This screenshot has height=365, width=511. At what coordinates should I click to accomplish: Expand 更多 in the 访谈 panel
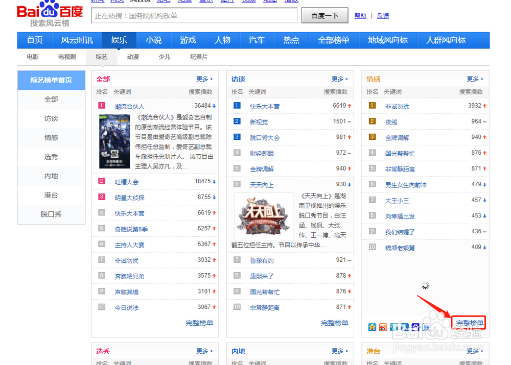(340, 79)
